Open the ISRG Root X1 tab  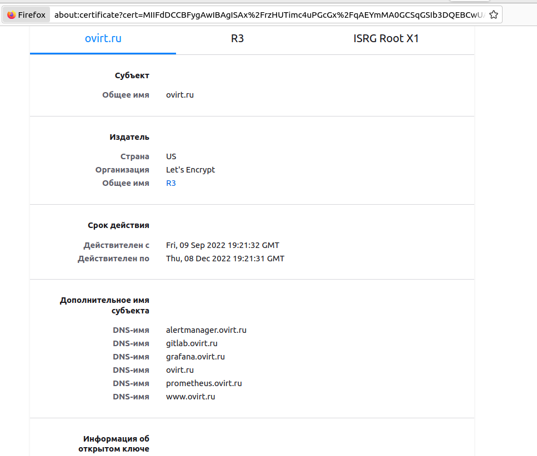[x=386, y=38]
